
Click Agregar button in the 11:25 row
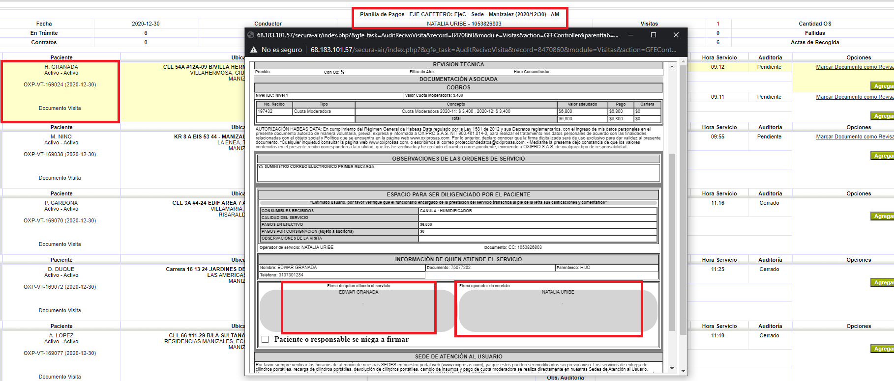click(x=882, y=282)
